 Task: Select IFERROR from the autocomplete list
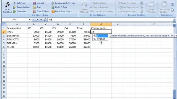[x=100, y=39]
